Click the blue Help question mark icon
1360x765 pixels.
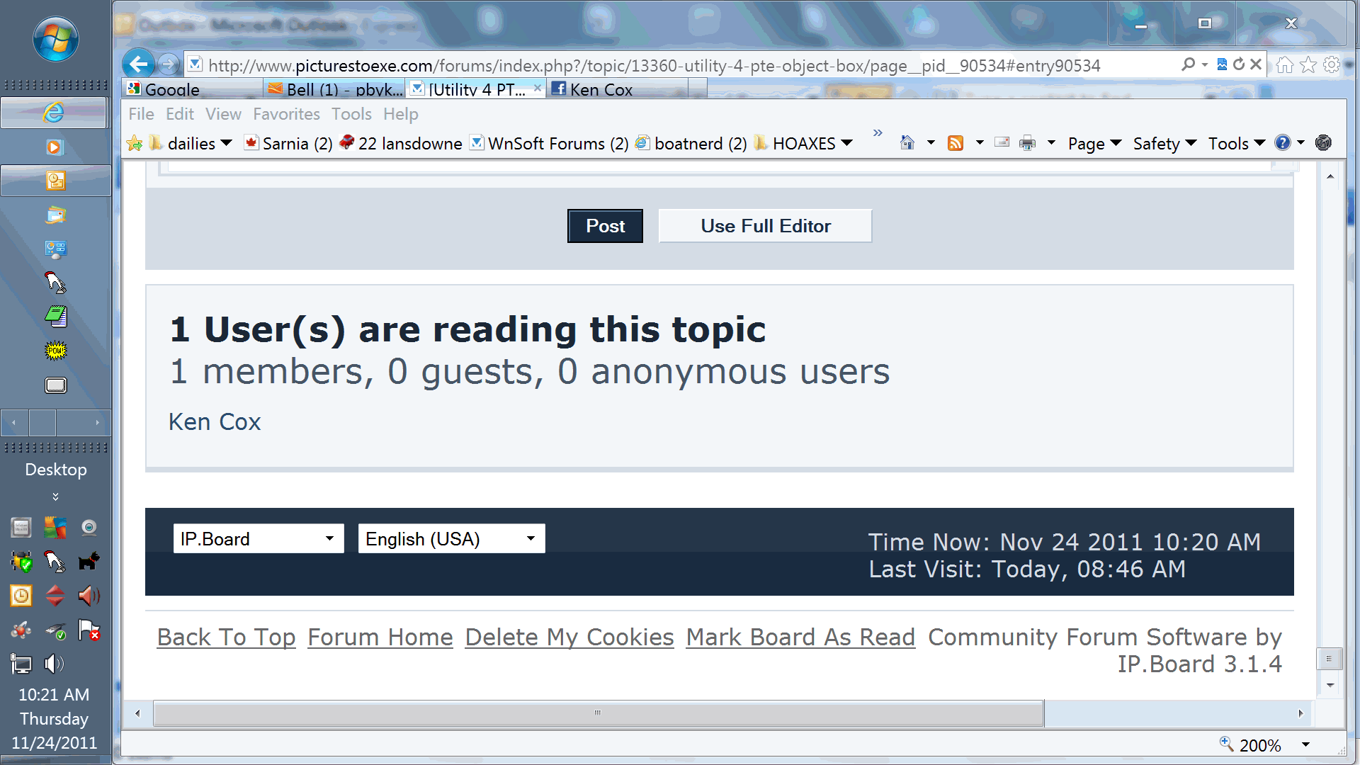1282,143
